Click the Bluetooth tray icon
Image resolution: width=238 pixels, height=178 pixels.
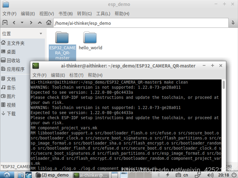pyautogui.click(x=159, y=175)
